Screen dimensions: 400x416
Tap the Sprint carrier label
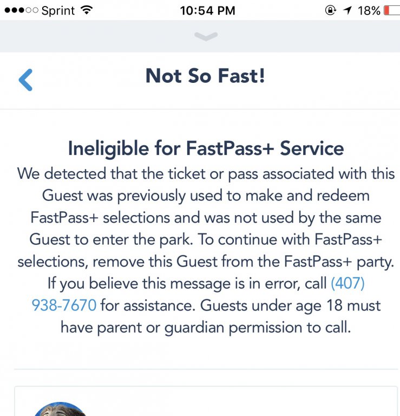coord(57,10)
